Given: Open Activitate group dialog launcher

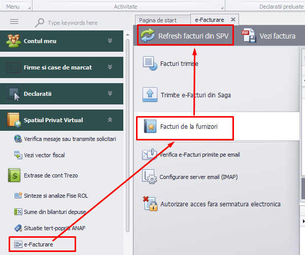Looking at the screenshot, I should tap(222, 8).
